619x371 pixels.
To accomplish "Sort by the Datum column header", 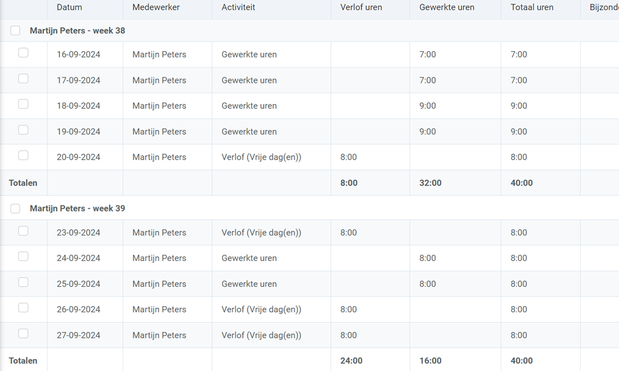I will pos(69,7).
